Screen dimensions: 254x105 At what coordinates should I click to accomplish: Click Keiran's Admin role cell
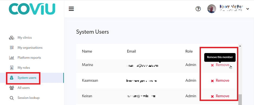point(191,96)
